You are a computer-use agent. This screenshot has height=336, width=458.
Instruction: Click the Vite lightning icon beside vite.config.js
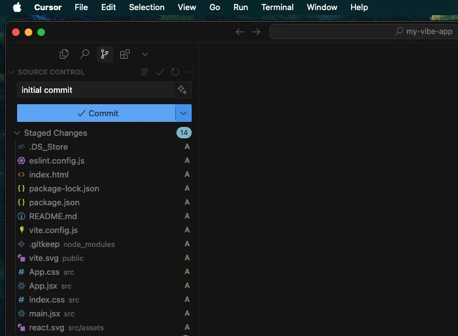pyautogui.click(x=22, y=230)
